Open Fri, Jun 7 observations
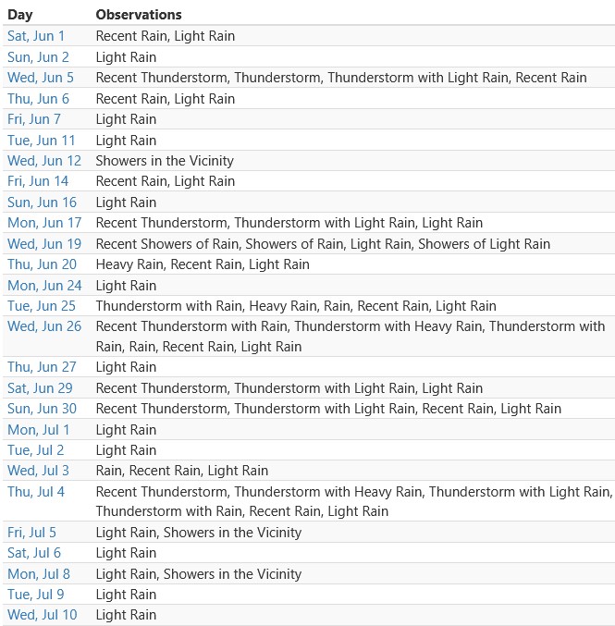Image resolution: width=615 pixels, height=626 pixels. [x=34, y=119]
